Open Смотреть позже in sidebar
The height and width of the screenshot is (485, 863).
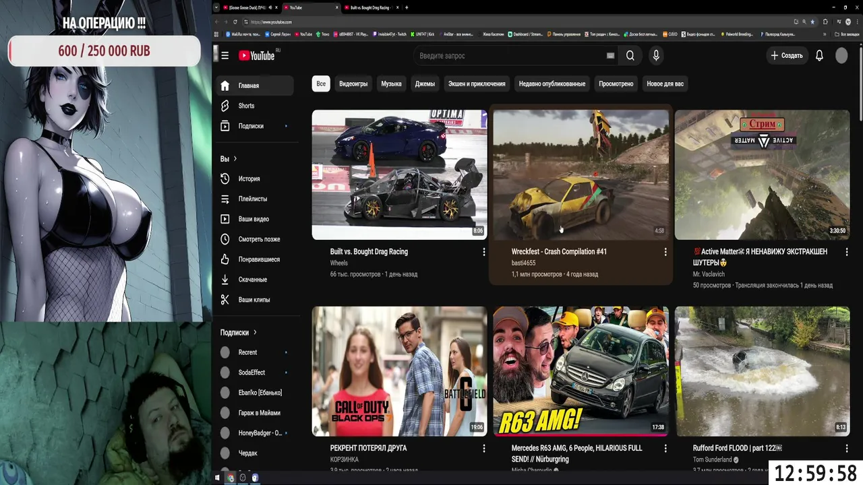(254, 239)
